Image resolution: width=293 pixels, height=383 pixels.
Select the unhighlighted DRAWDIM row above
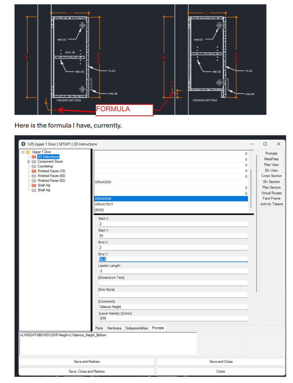pyautogui.click(x=171, y=182)
